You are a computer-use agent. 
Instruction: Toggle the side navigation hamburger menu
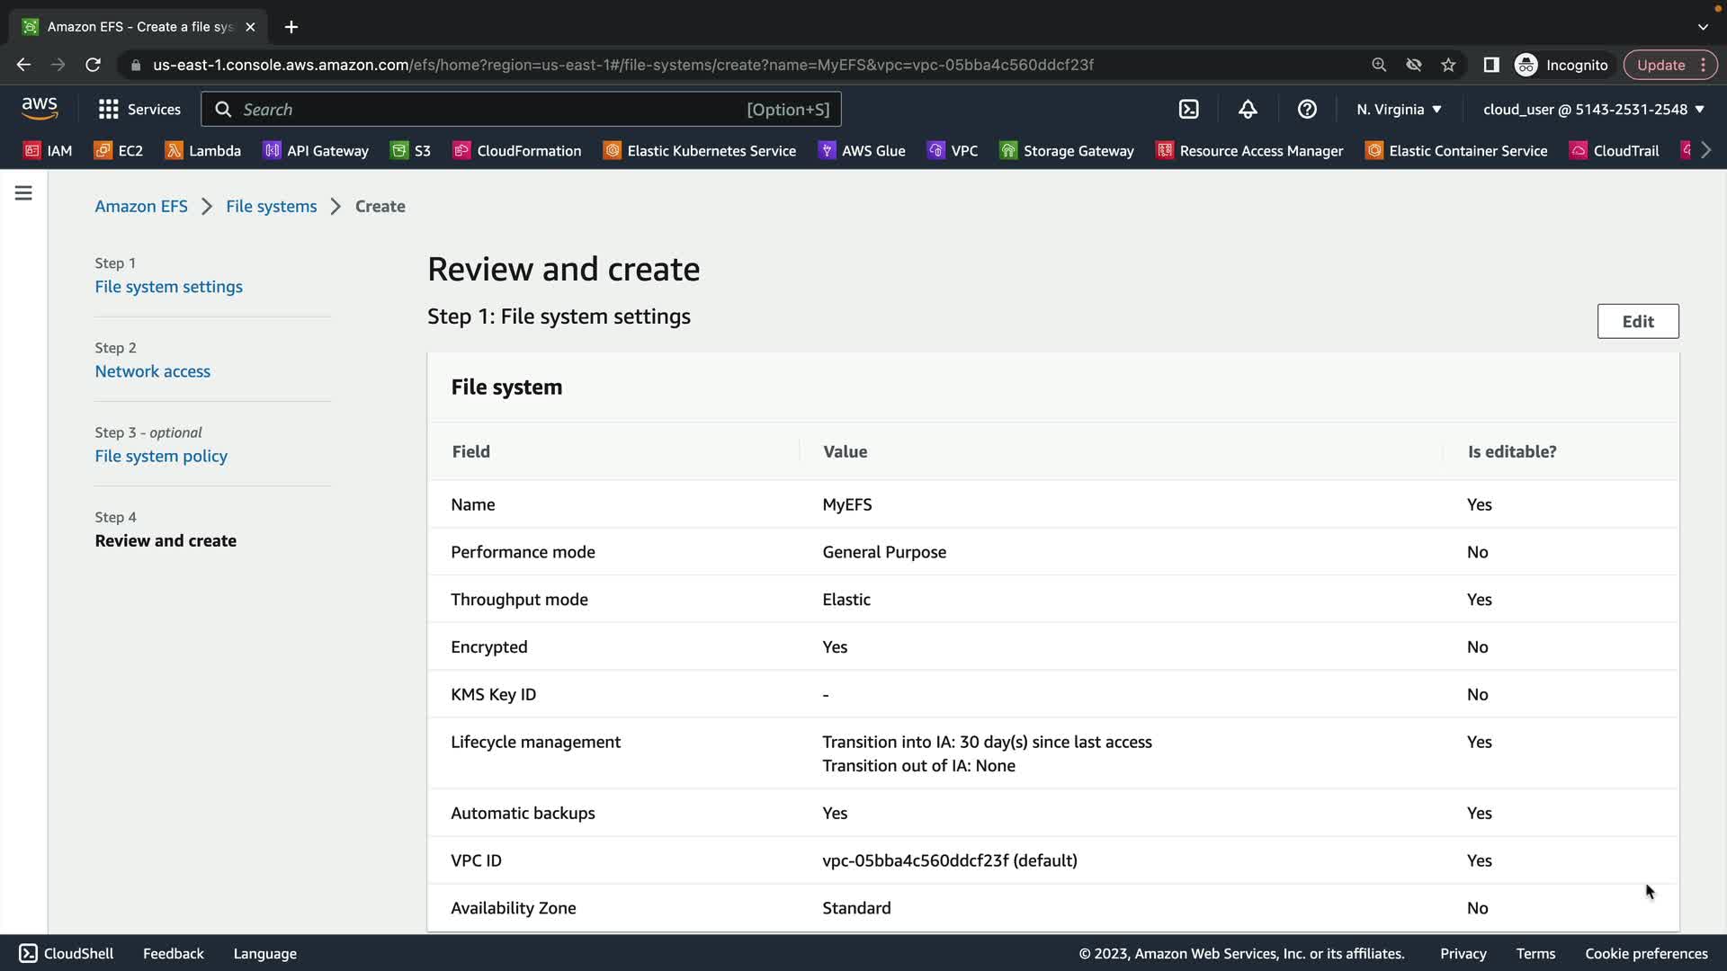pos(23,193)
